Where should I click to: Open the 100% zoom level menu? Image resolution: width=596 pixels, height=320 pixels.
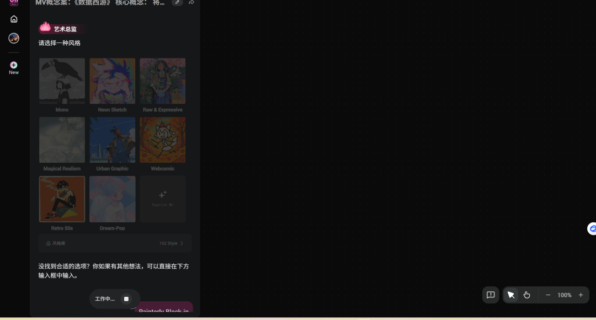(x=565, y=295)
